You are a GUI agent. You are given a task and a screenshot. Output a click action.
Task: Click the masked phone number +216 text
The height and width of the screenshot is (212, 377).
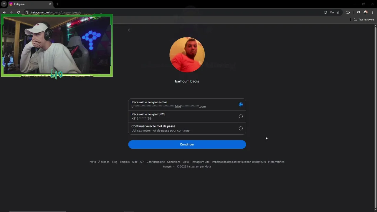tap(141, 118)
